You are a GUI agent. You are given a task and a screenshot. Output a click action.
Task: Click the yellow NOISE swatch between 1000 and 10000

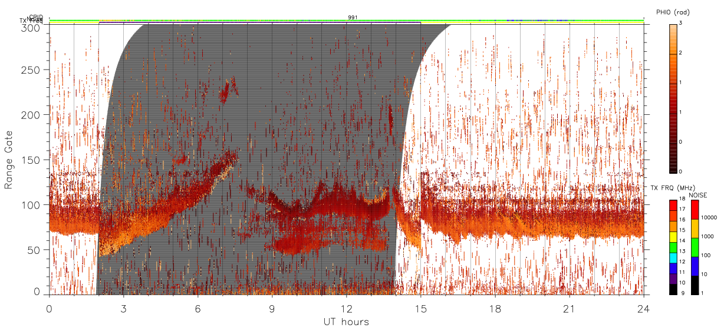(695, 228)
